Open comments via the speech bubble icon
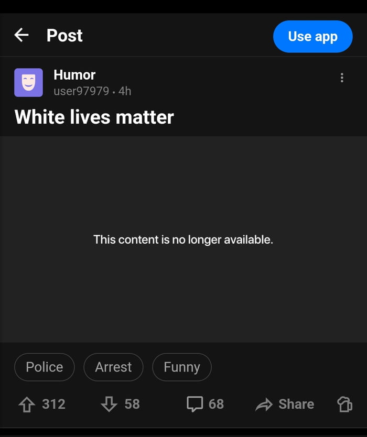The image size is (367, 437). (195, 404)
